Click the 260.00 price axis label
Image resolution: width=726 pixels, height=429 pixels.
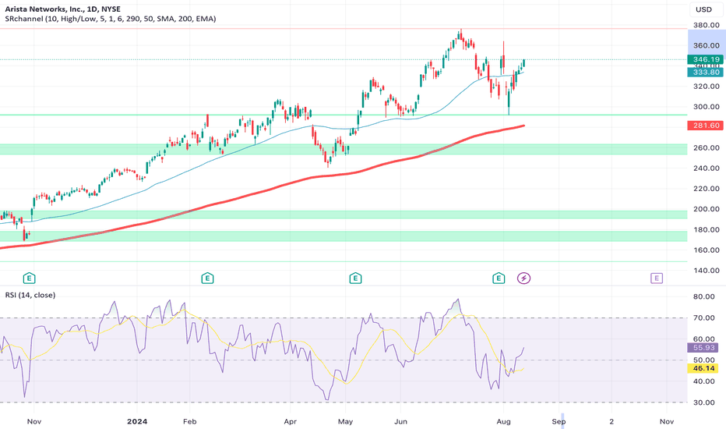click(706, 148)
